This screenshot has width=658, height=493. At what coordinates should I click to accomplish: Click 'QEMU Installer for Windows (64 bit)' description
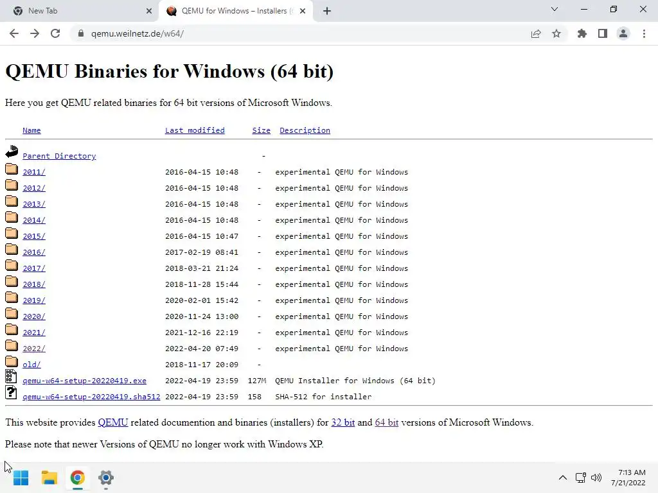pos(355,381)
